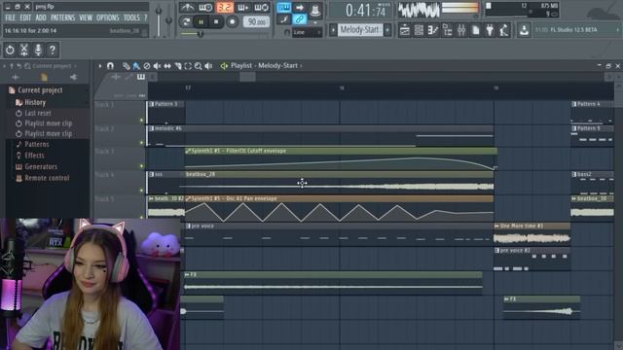The height and width of the screenshot is (350, 623).
Task: Choose the Select tool in playlist
Action: [188, 66]
